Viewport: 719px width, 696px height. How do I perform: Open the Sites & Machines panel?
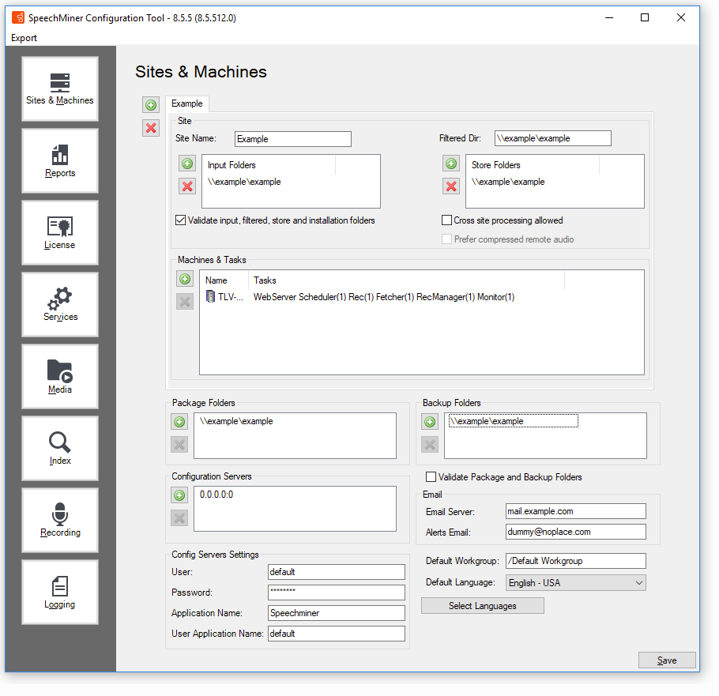click(59, 87)
